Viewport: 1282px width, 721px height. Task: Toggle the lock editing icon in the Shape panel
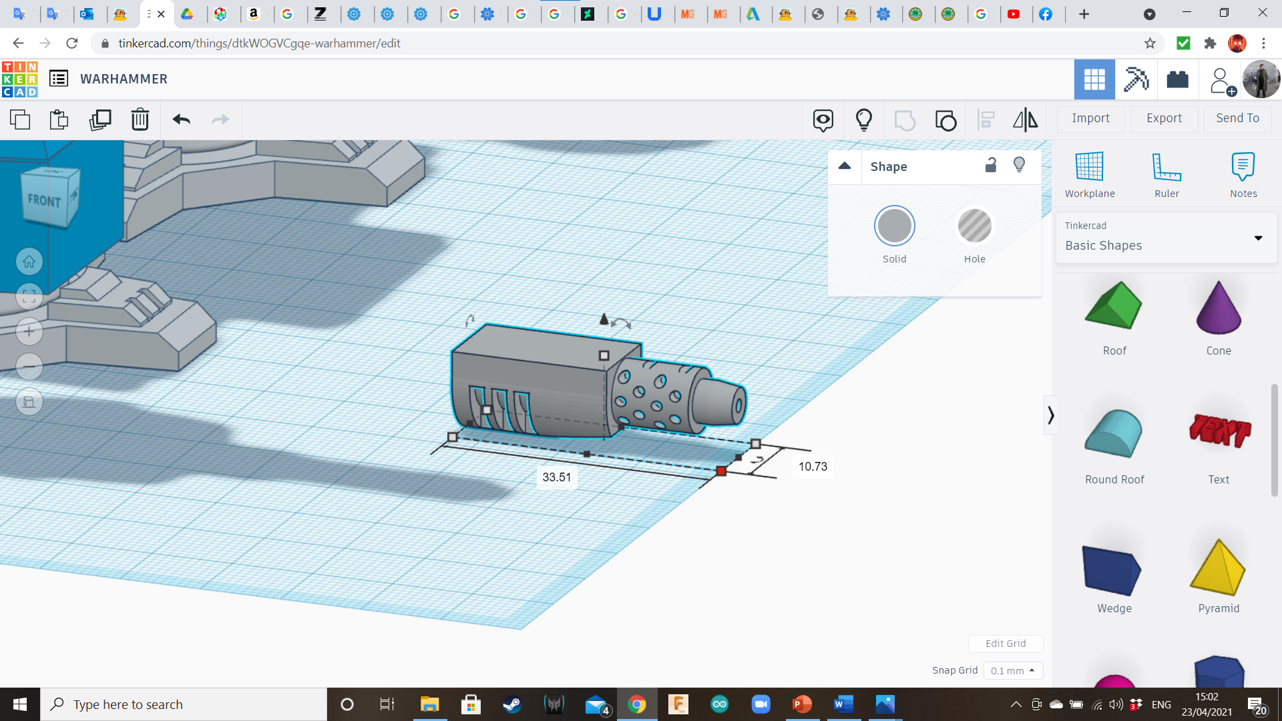[x=991, y=166]
